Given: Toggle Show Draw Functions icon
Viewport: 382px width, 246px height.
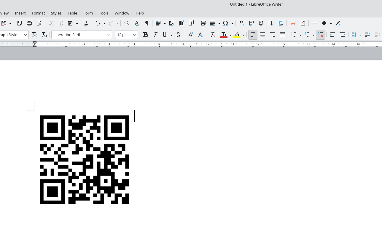Looking at the screenshot, I should 338,23.
